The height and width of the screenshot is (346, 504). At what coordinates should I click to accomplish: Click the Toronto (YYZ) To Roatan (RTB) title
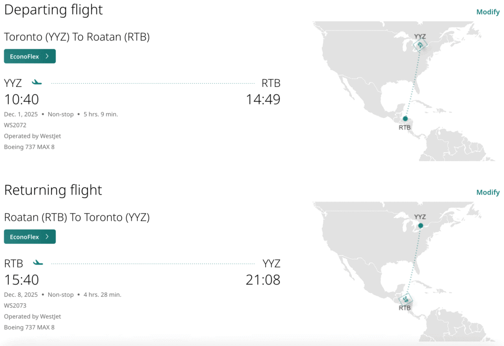pyautogui.click(x=77, y=37)
